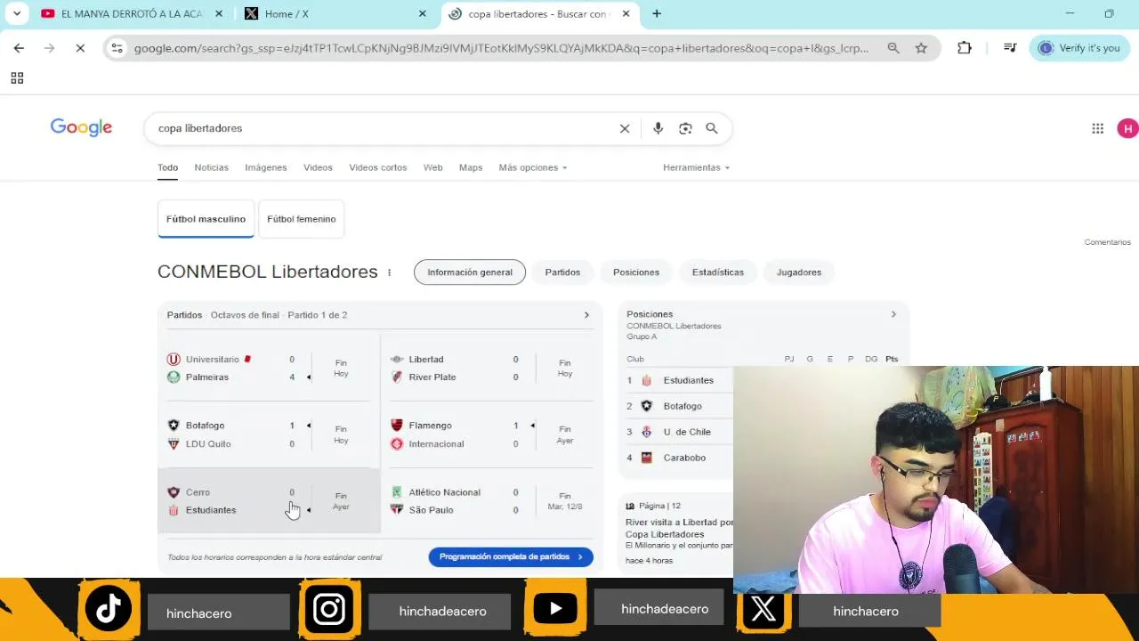Open the zoom magnifier icon in address bar
Screen dimensions: 1139x641
pyautogui.click(x=893, y=48)
